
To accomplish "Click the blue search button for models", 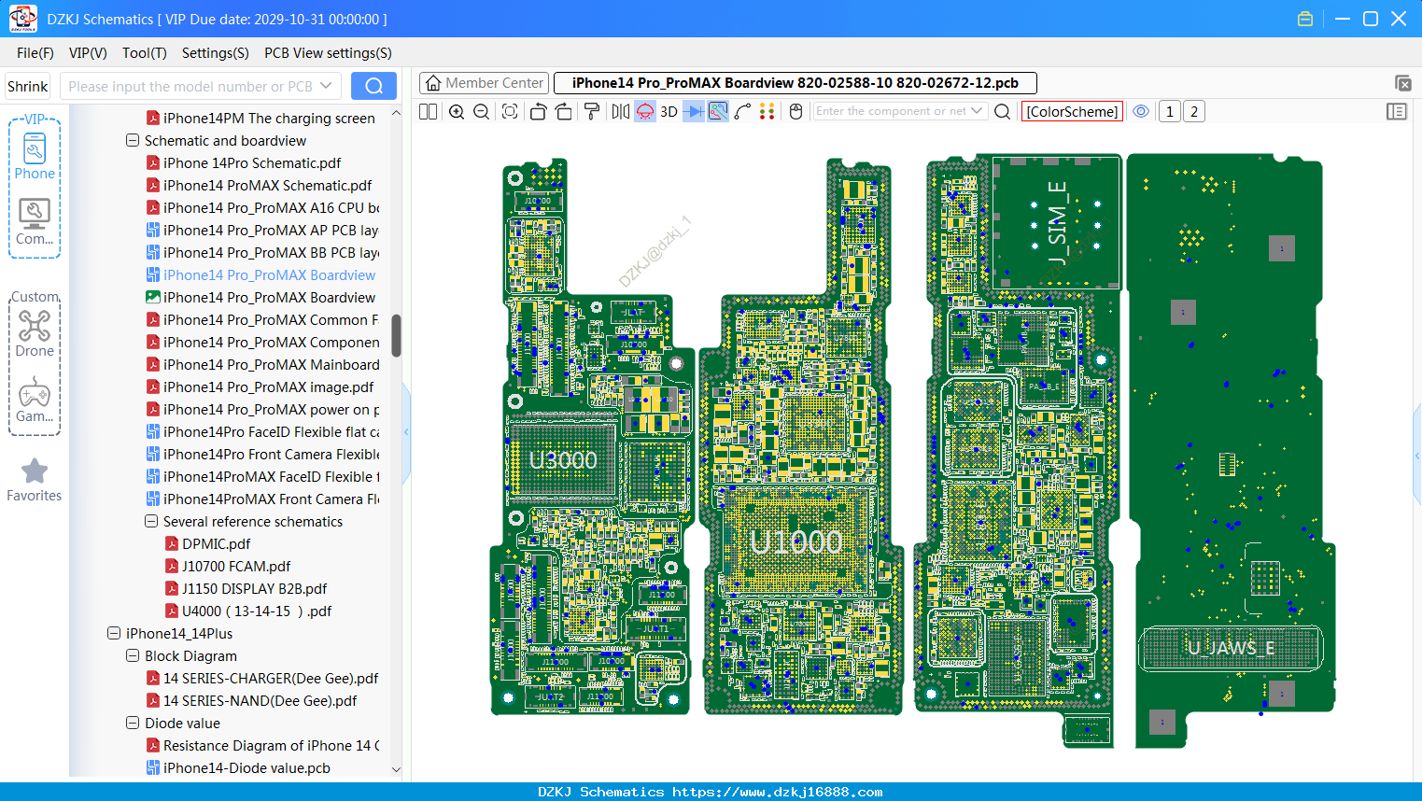I will (x=373, y=86).
